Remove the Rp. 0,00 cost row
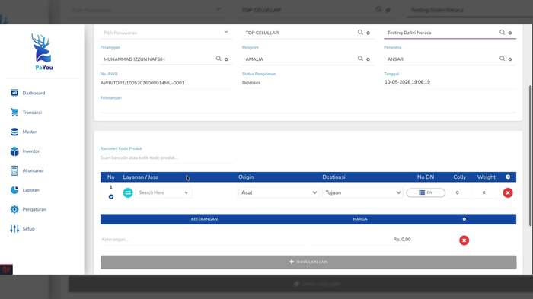The width and height of the screenshot is (533, 299). pos(464,240)
